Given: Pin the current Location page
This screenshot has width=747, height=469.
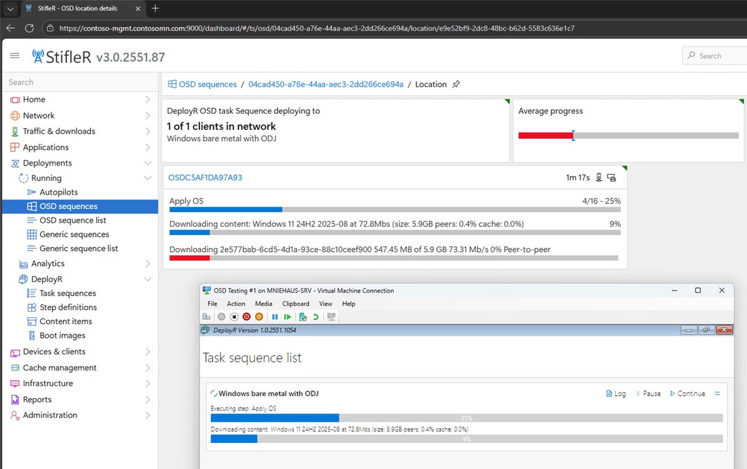Looking at the screenshot, I should 456,84.
